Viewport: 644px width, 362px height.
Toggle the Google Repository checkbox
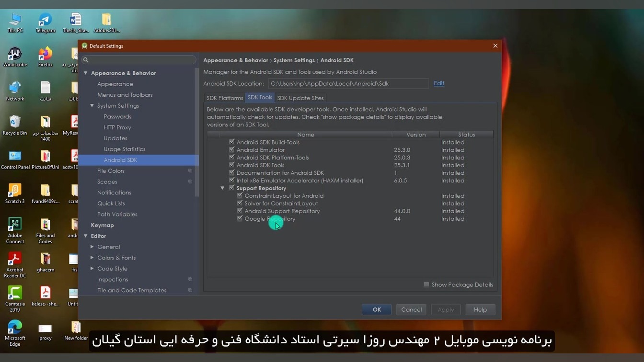240,218
